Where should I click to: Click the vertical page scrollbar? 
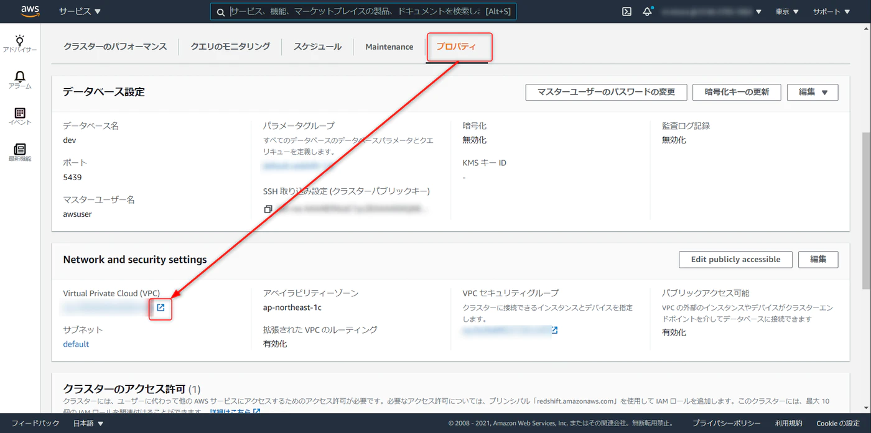pyautogui.click(x=866, y=211)
